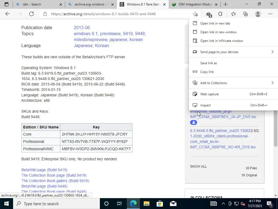Close the 'idm - Search' tab
Image resolution: width=278 pixels, height=209 pixels.
point(61,4)
